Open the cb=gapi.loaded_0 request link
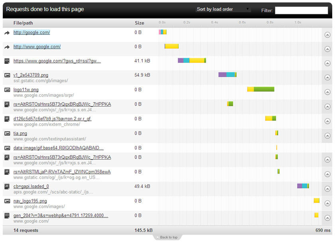335x242 pixels. 31,186
